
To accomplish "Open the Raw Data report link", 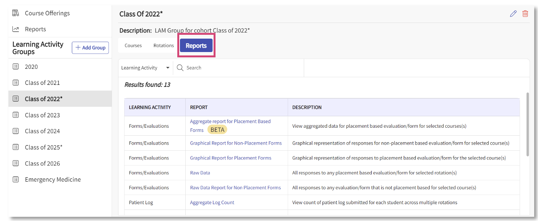I will (200, 173).
